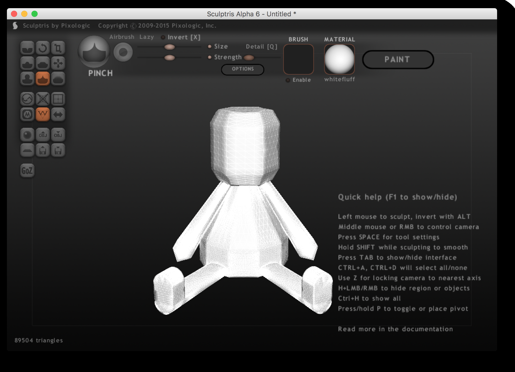Click the PINCH tool name label
The width and height of the screenshot is (515, 372).
pos(101,73)
